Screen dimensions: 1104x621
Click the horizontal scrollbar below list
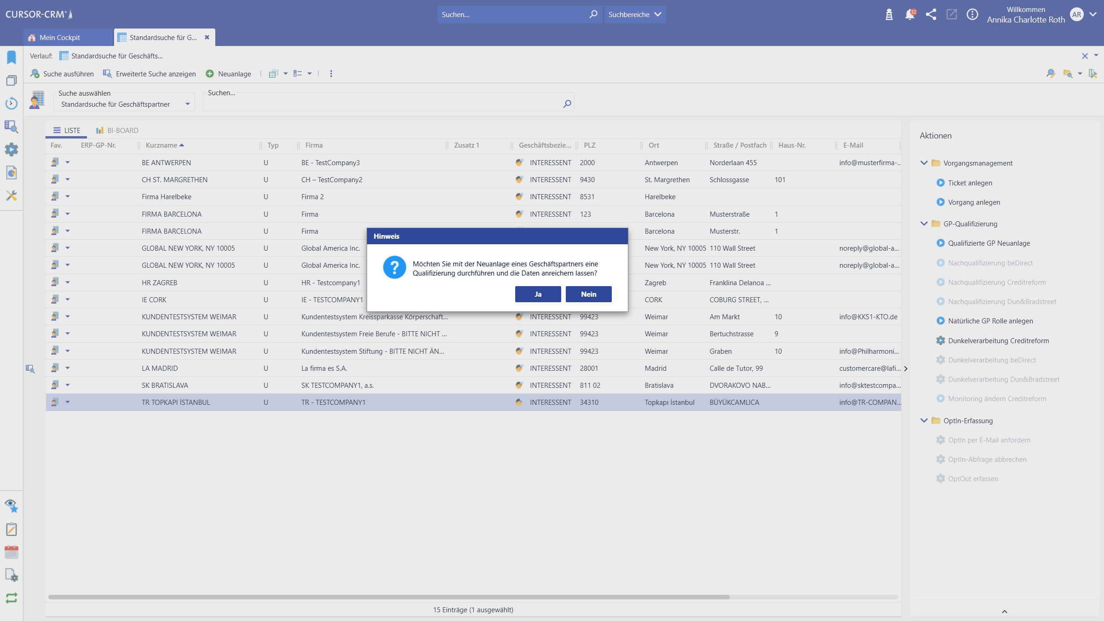389,597
